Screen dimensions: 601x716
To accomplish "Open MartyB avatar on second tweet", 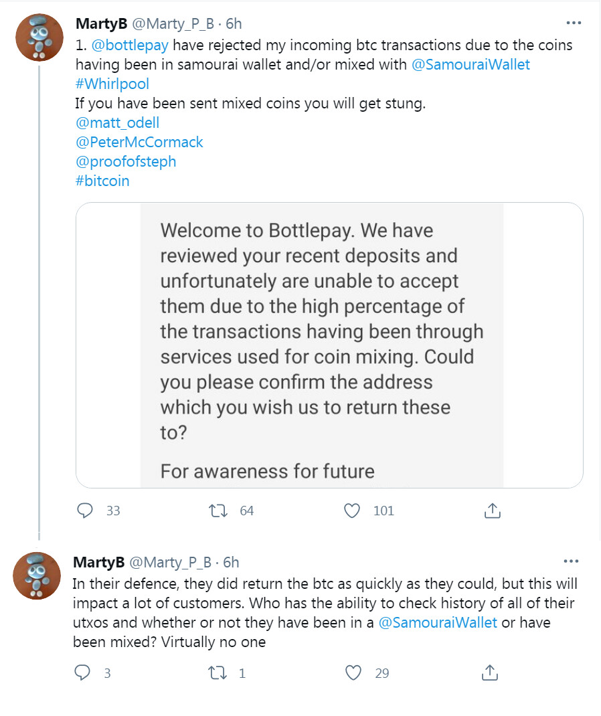I will pos(37,575).
